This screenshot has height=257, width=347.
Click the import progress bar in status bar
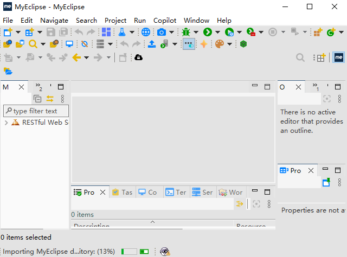point(129,252)
